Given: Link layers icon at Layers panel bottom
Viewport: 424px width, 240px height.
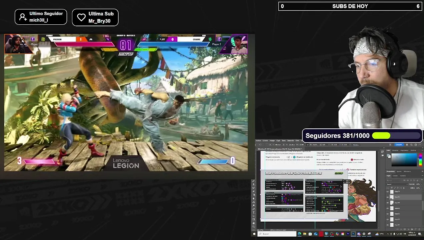Looking at the screenshot, I should tap(398, 229).
